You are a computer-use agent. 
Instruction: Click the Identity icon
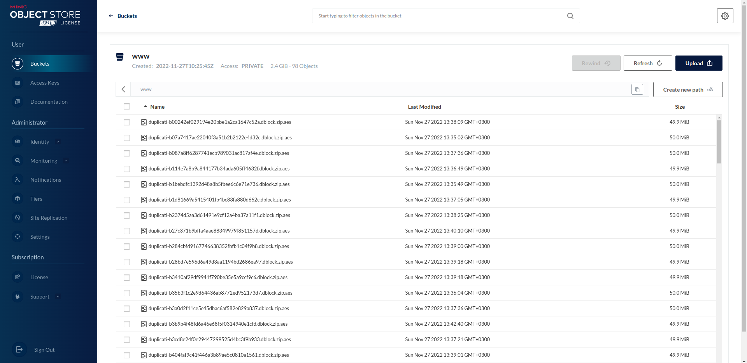[x=18, y=142]
